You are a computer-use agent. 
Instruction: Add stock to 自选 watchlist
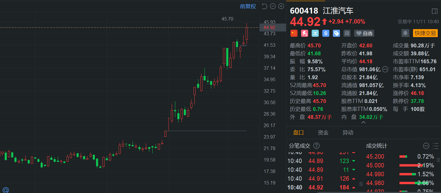pyautogui.click(x=364, y=33)
